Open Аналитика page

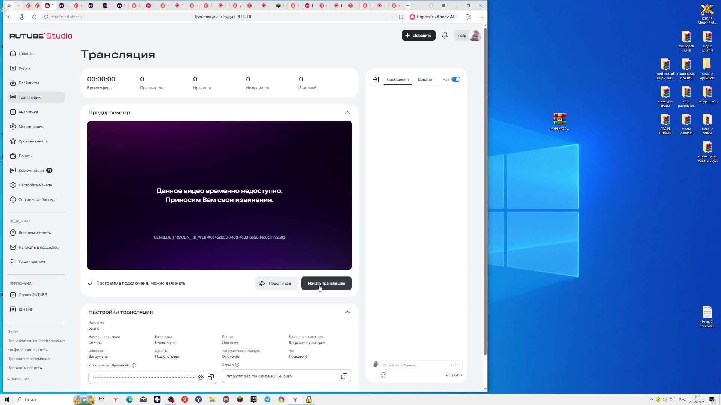coord(28,112)
